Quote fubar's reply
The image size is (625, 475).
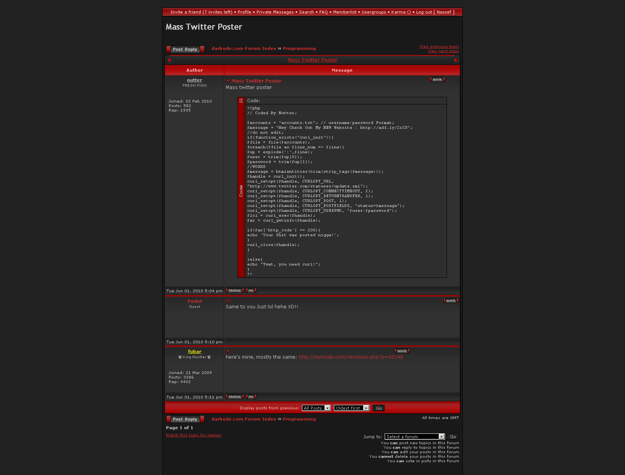coord(402,351)
